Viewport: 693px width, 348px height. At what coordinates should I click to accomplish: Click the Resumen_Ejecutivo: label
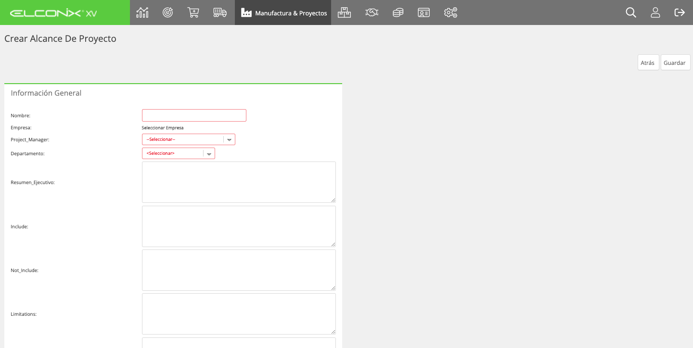click(x=33, y=183)
